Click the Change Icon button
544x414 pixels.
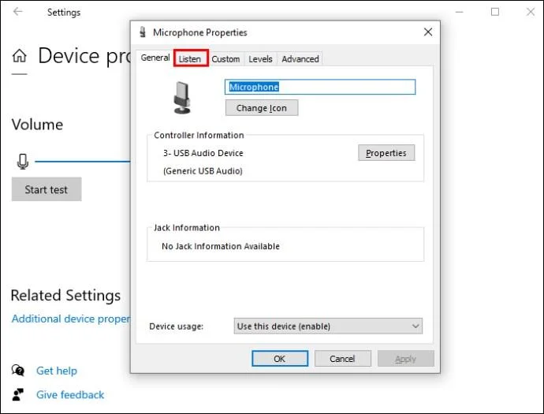[x=262, y=108]
